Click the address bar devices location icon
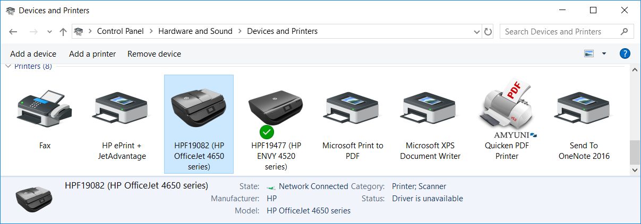The width and height of the screenshot is (641, 224). (79, 31)
